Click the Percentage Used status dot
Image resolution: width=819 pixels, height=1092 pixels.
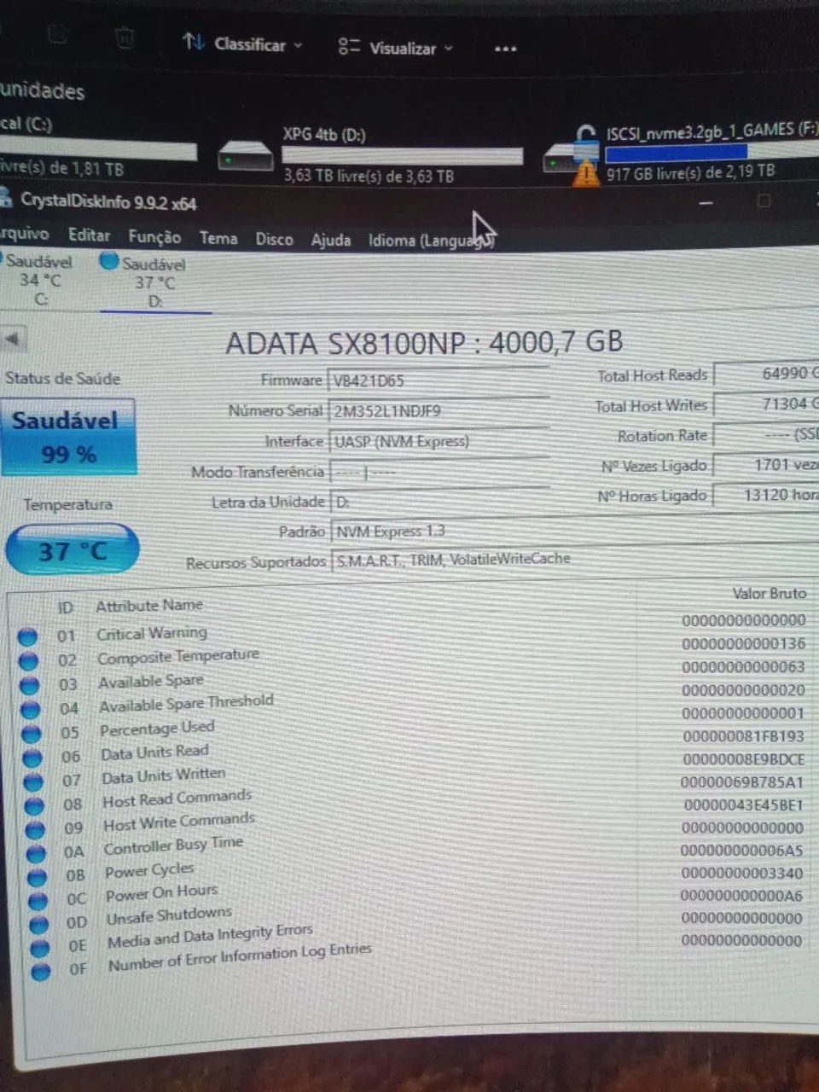(x=32, y=734)
